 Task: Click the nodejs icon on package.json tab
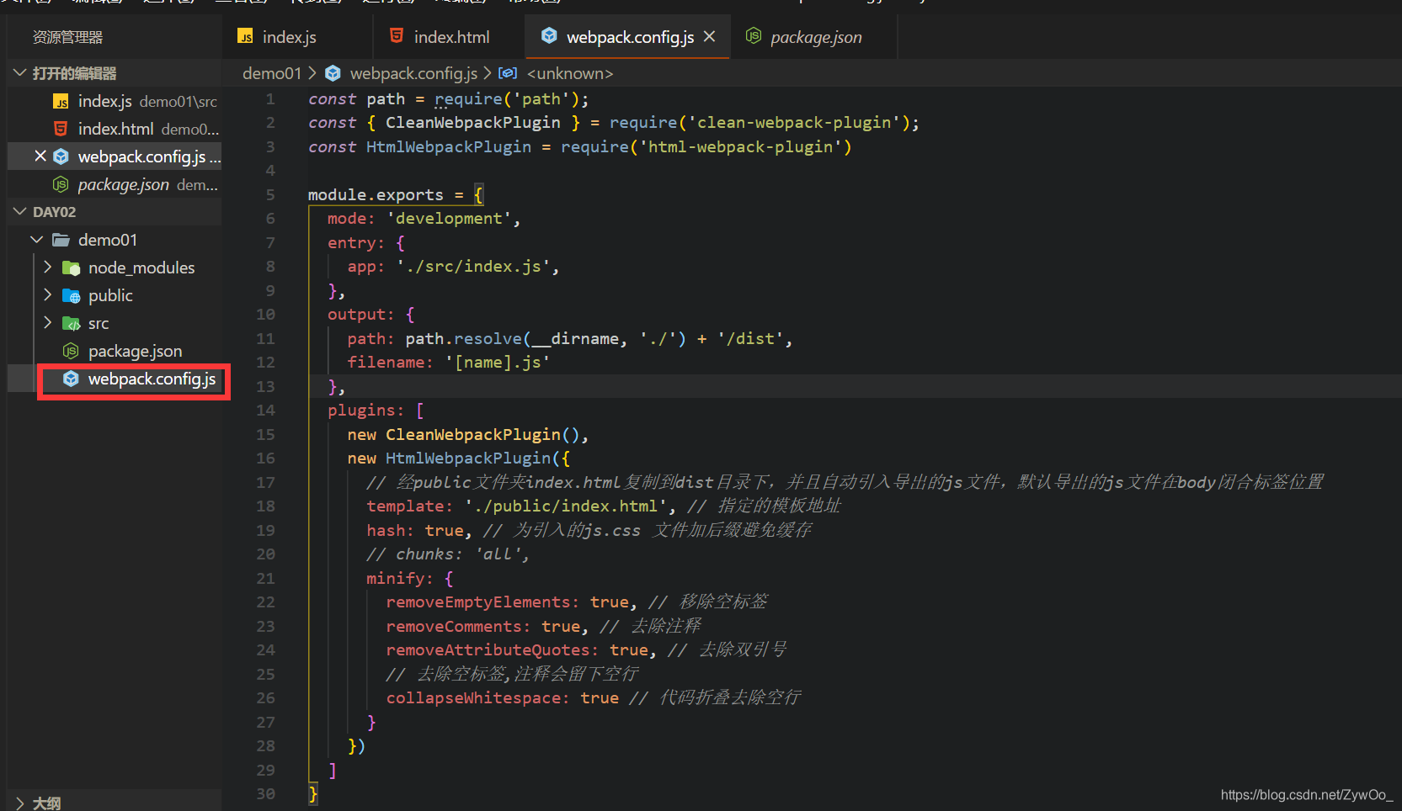tap(754, 36)
